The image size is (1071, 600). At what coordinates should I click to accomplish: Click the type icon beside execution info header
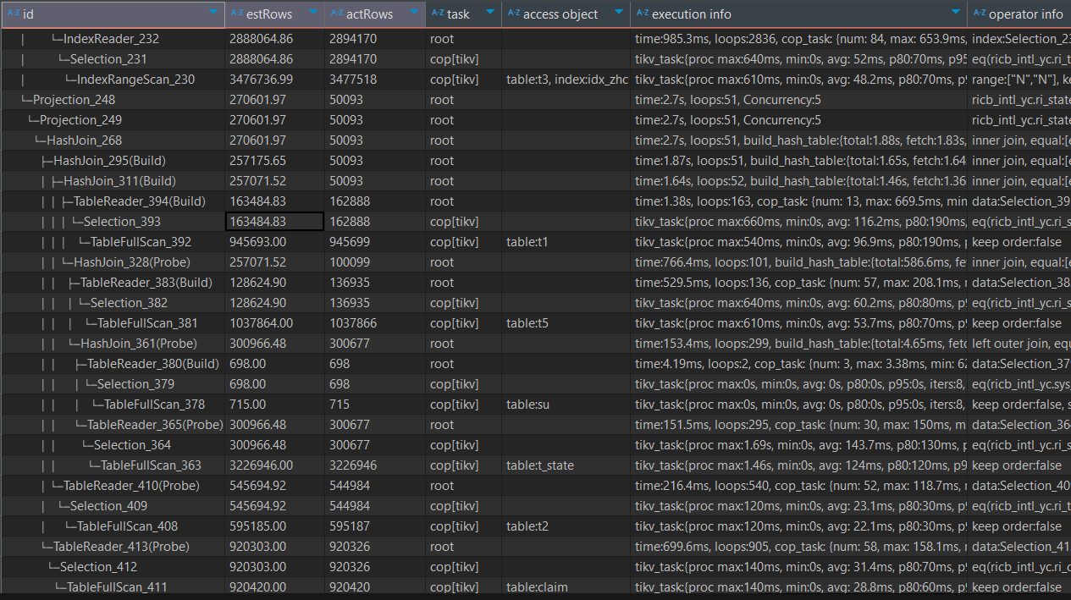(x=643, y=14)
